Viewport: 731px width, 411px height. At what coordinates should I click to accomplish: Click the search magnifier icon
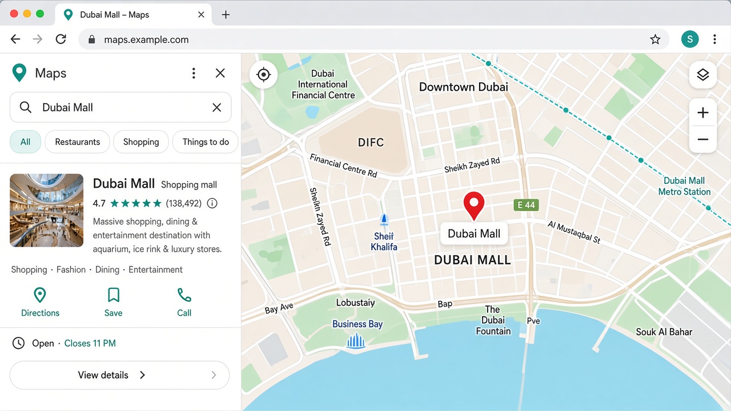pyautogui.click(x=26, y=107)
